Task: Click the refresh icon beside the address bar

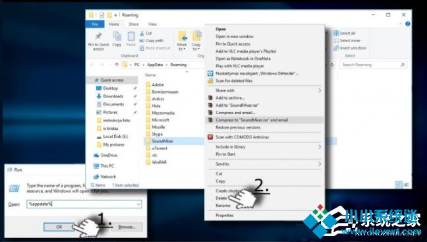Action: (x=332, y=65)
